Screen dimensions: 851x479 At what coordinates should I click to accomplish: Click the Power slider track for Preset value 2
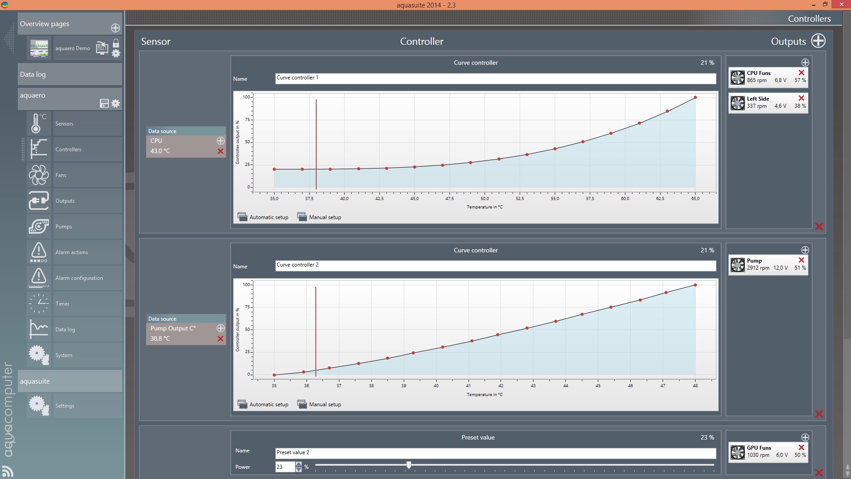(515, 465)
